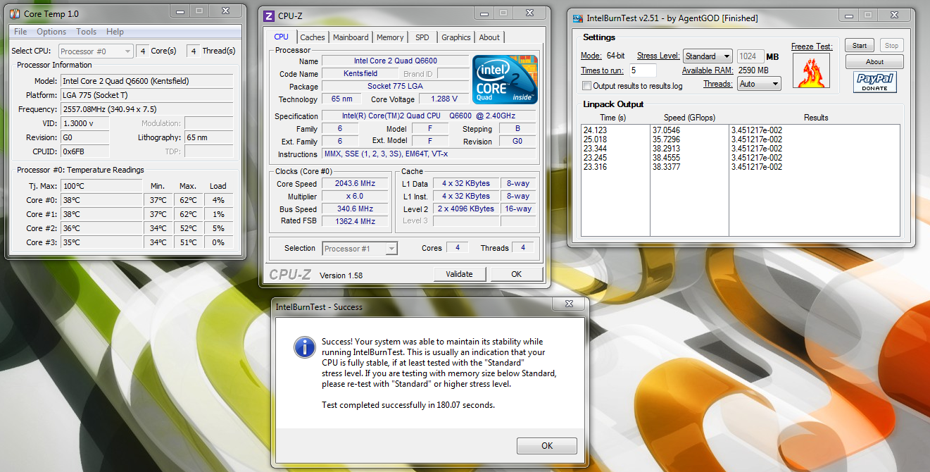Click the Validate button in CPU-Z

(x=459, y=274)
